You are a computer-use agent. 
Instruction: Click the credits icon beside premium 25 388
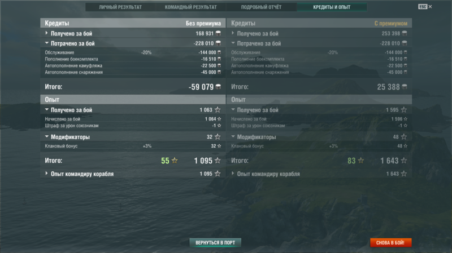[405, 87]
